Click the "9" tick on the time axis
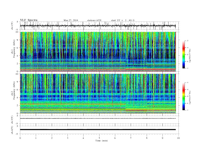This screenshot has width=201, height=155. [x=162, y=138]
